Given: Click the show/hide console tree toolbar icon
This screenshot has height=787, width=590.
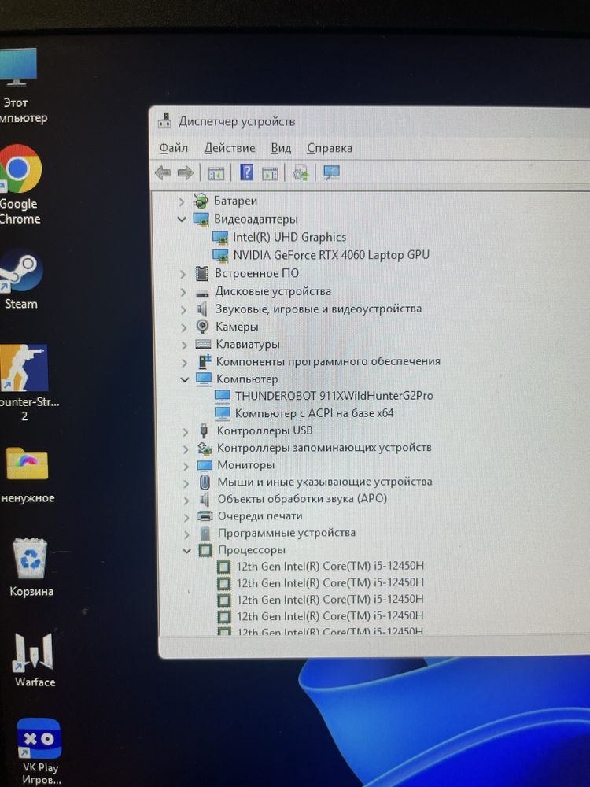Looking at the screenshot, I should coord(216,174).
